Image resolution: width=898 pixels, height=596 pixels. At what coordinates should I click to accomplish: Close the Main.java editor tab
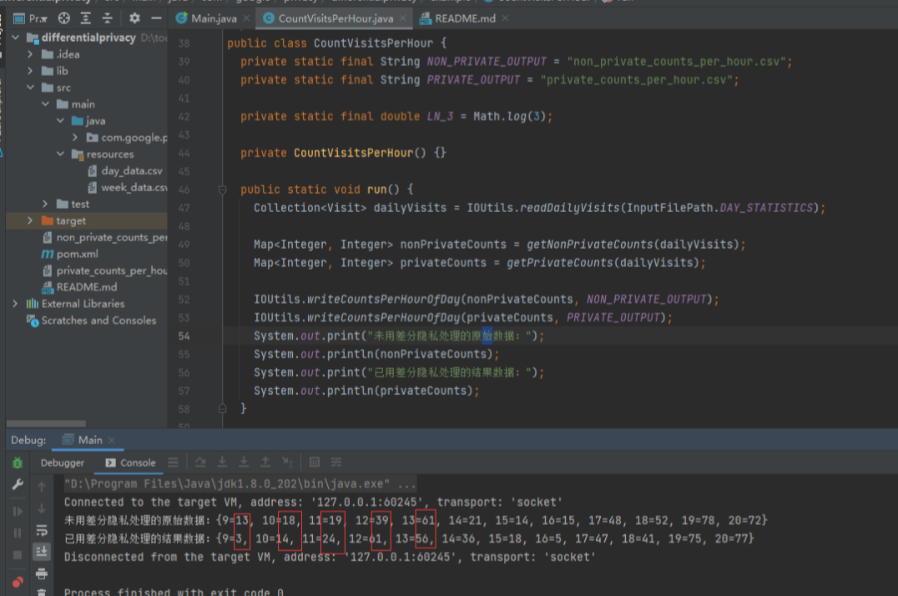[x=246, y=18]
